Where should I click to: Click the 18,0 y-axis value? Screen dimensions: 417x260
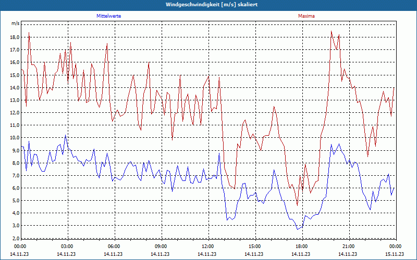pos(15,37)
